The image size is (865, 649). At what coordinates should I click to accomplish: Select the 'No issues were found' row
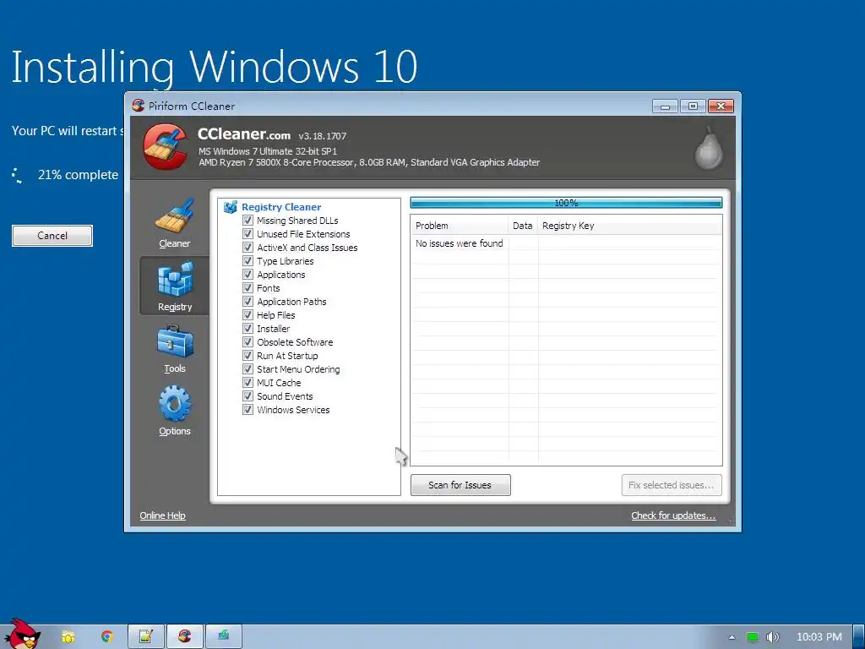coord(566,243)
